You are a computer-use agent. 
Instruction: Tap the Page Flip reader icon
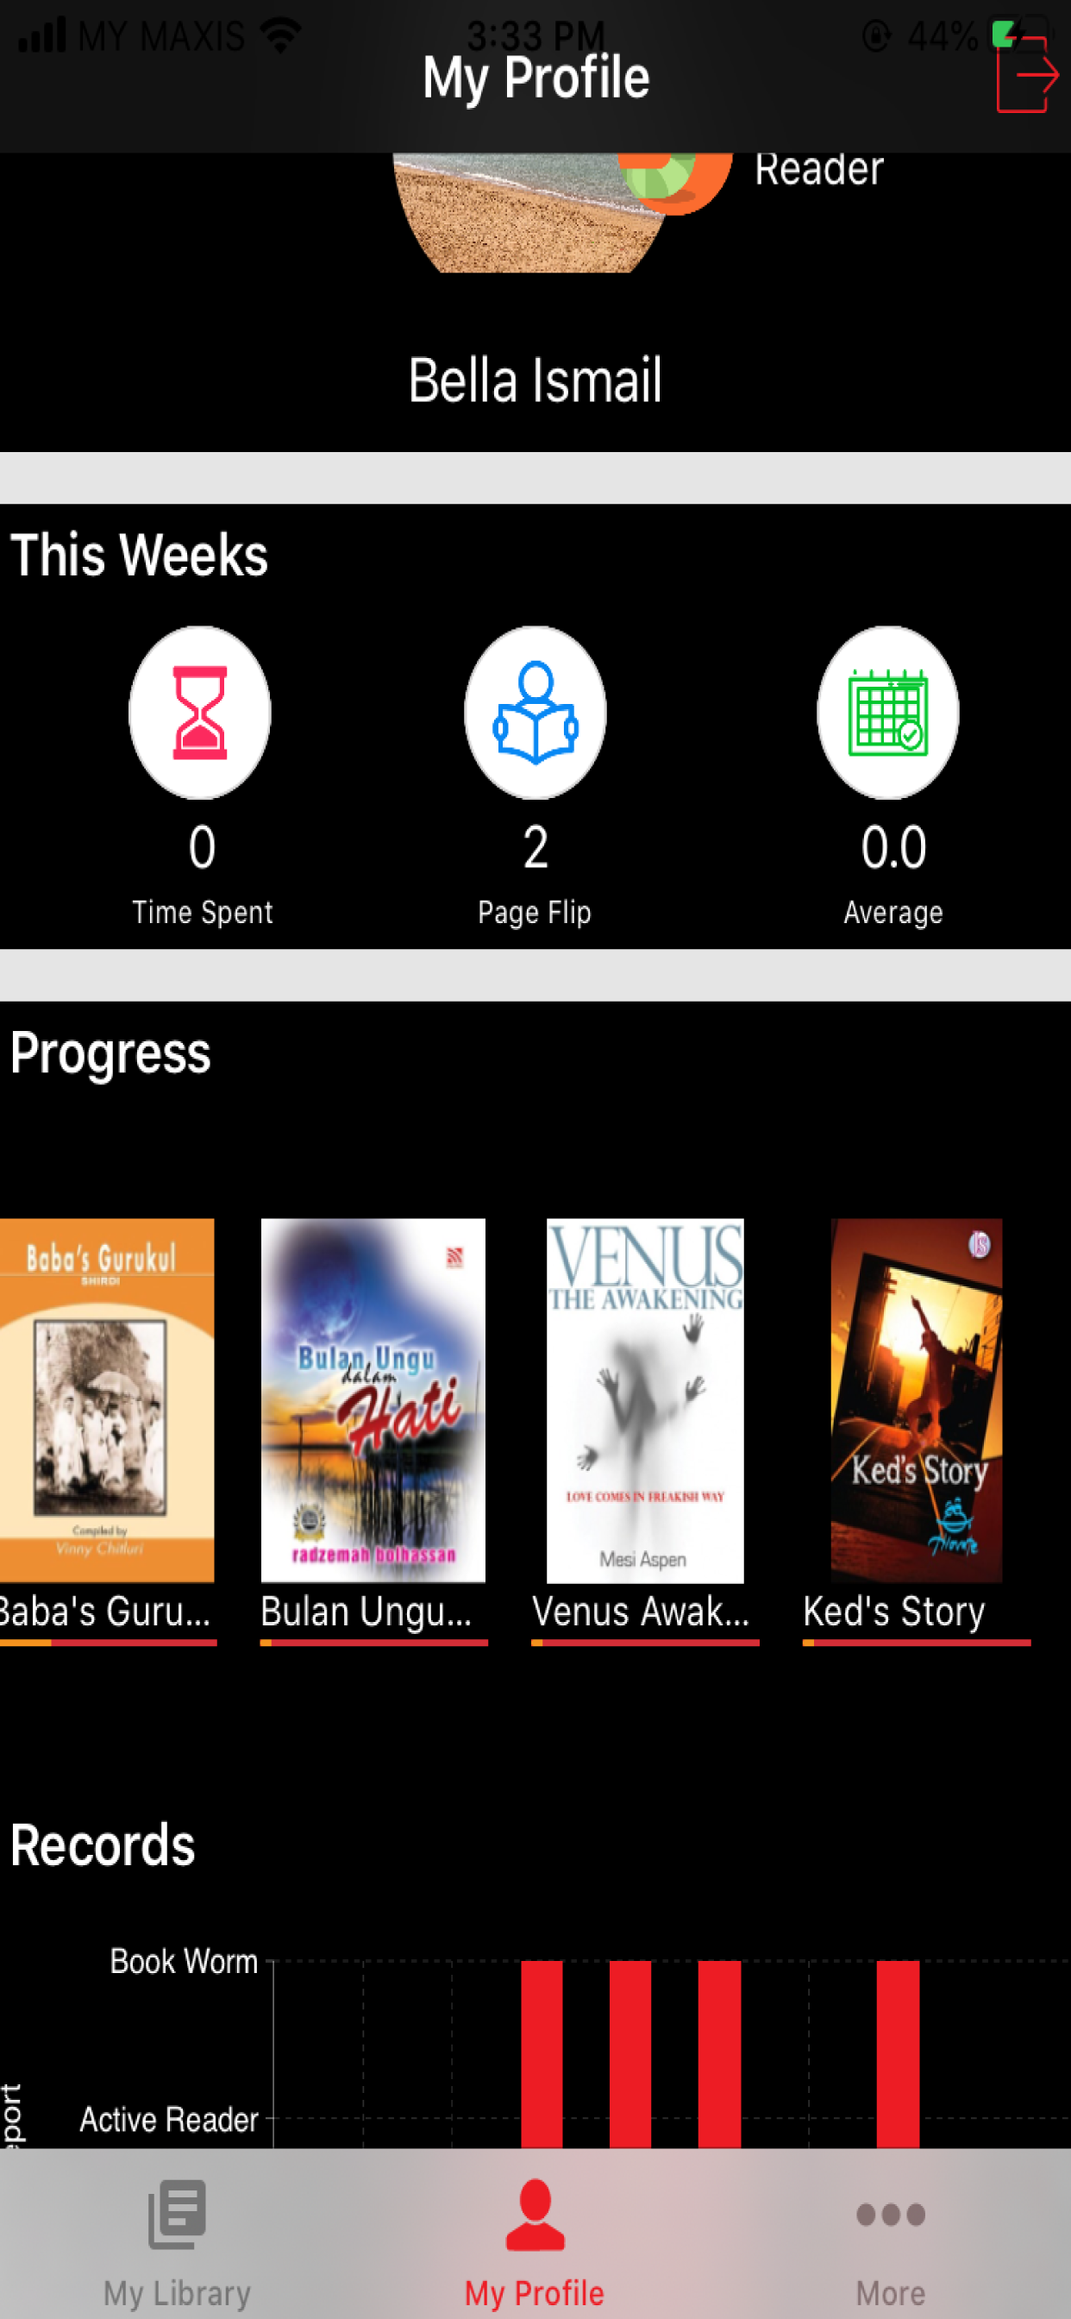pyautogui.click(x=535, y=712)
